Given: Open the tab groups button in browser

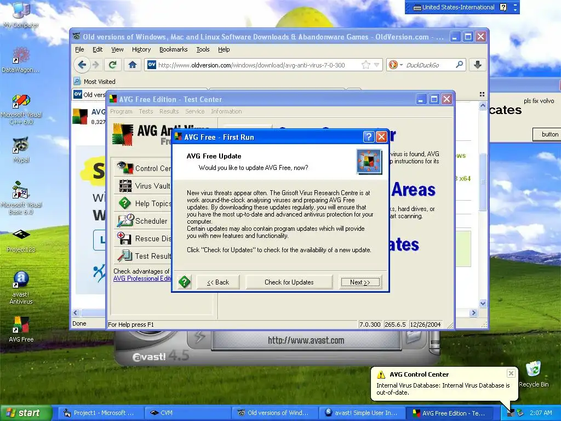Looking at the screenshot, I should tap(482, 94).
